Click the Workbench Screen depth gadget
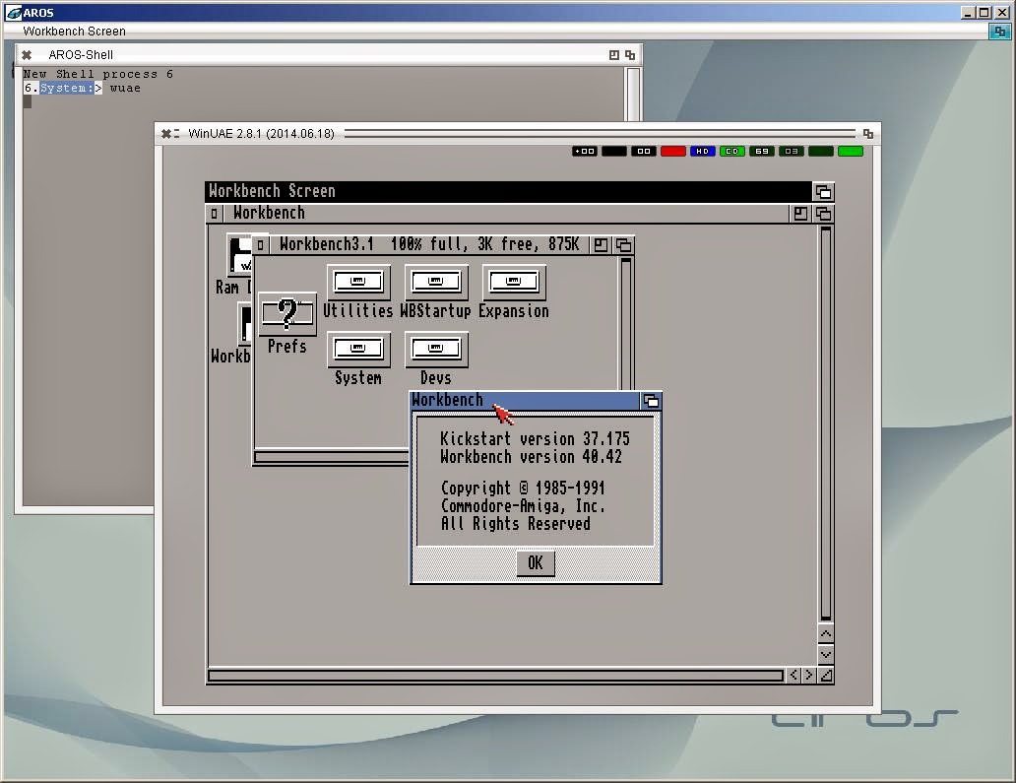The height and width of the screenshot is (783, 1016). click(x=824, y=192)
